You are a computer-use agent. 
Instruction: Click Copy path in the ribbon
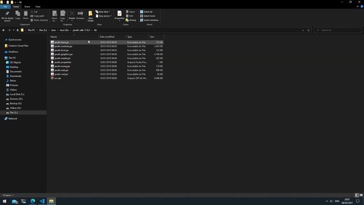37,16
